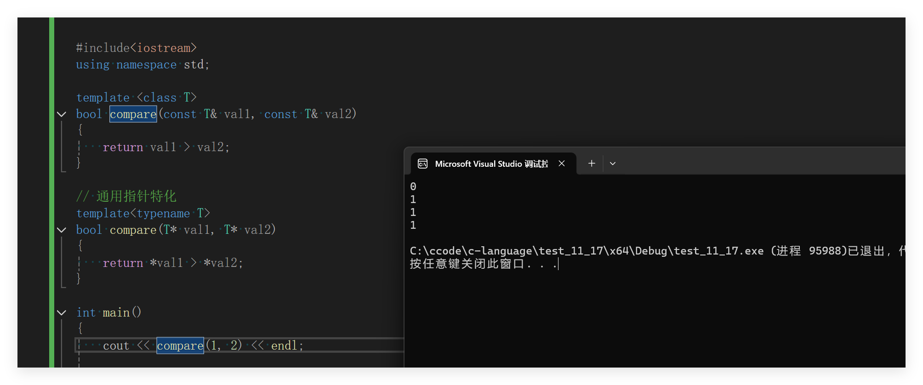Click the console icon in terminal tab
Screen dimensions: 923x385
(422, 164)
